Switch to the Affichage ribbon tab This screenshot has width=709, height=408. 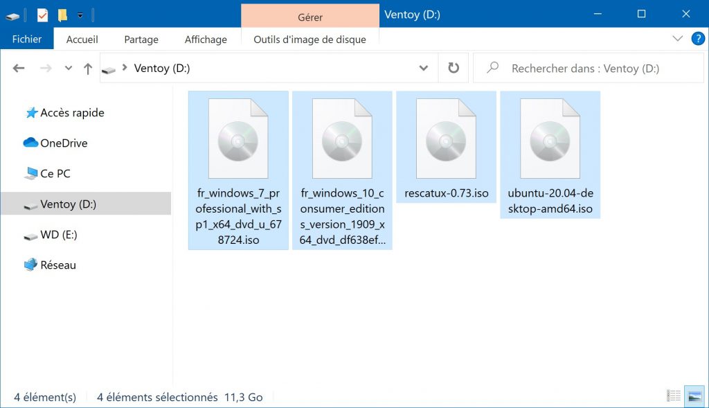206,39
